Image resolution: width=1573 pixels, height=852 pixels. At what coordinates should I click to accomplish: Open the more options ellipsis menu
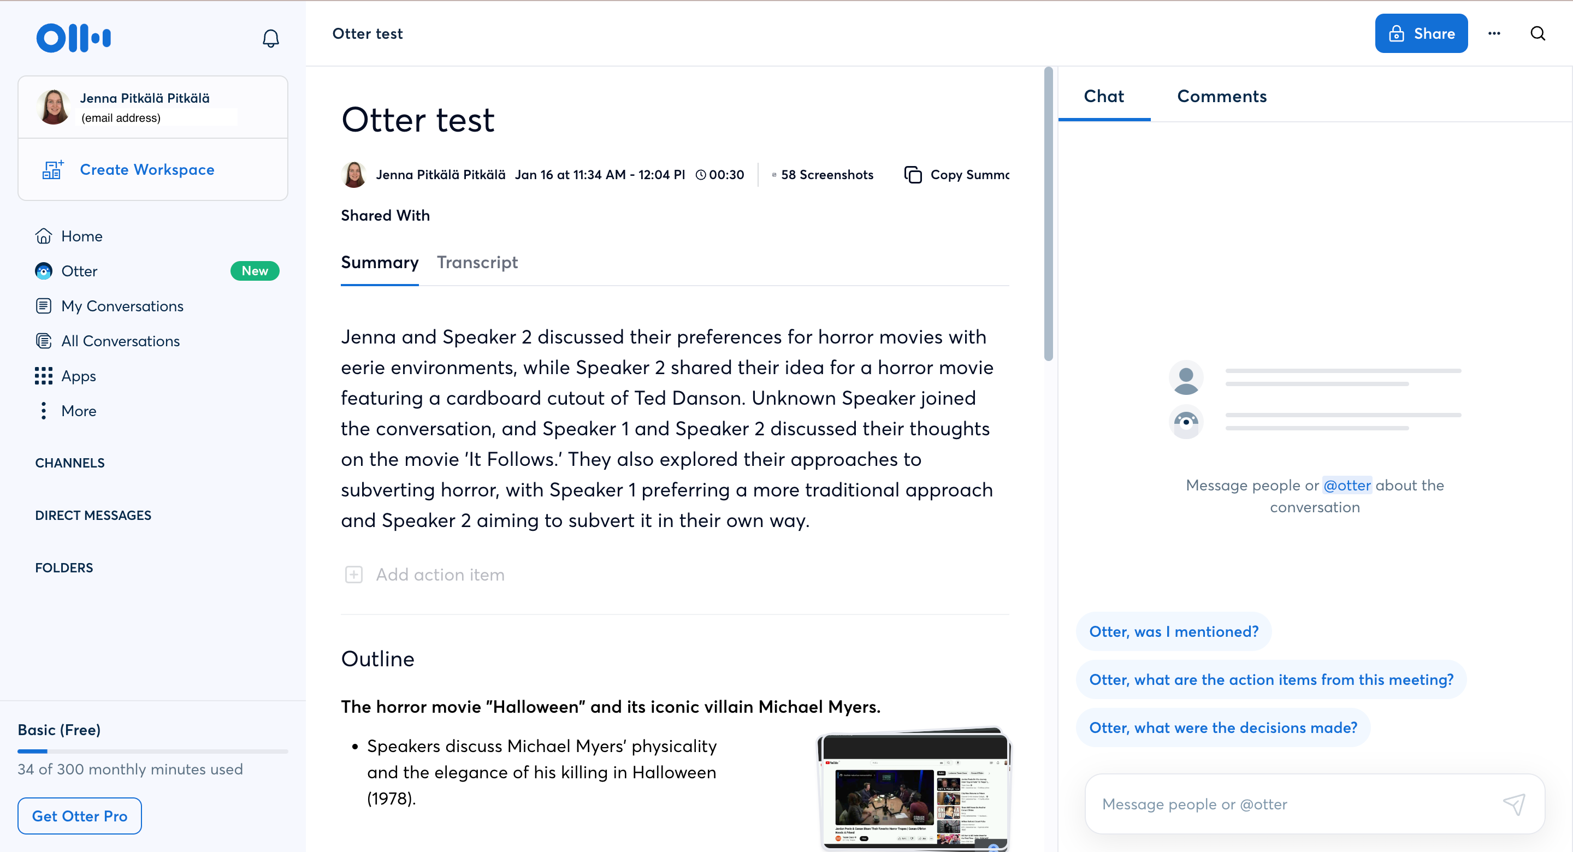click(x=1494, y=33)
